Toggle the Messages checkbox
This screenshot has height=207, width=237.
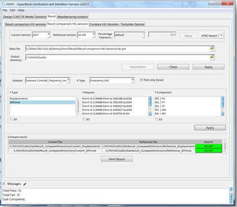4,184
